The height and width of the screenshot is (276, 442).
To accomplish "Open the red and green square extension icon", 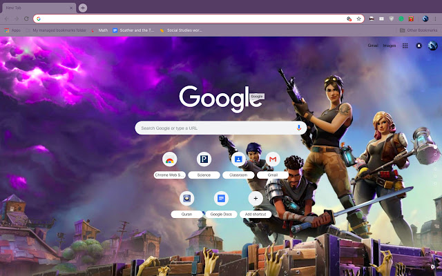I will click(411, 19).
